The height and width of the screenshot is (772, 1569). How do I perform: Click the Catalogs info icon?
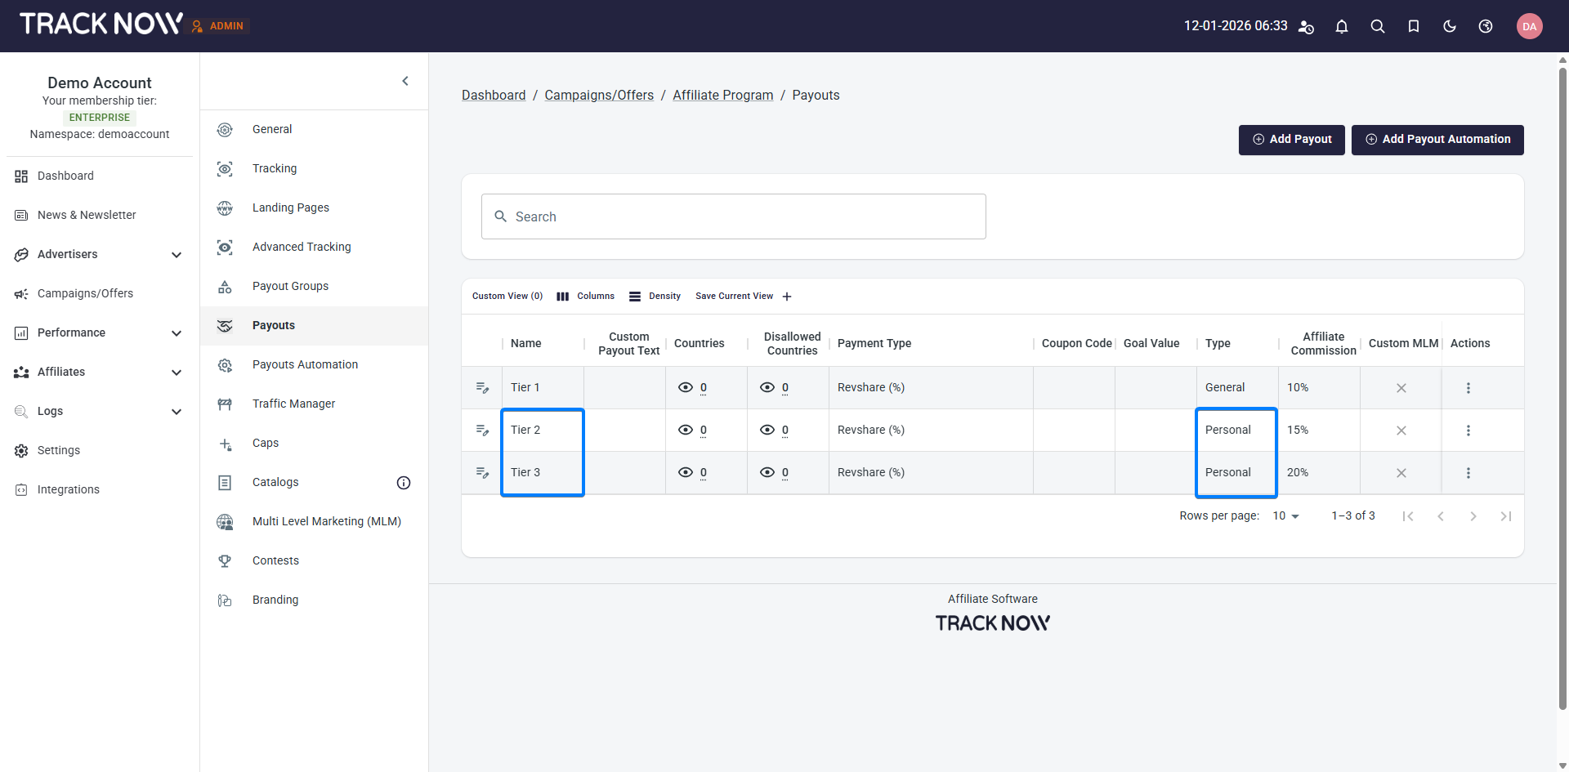[403, 483]
